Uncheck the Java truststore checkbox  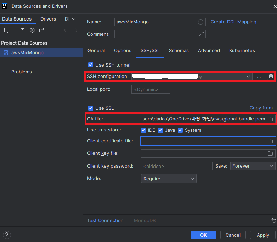click(x=160, y=130)
